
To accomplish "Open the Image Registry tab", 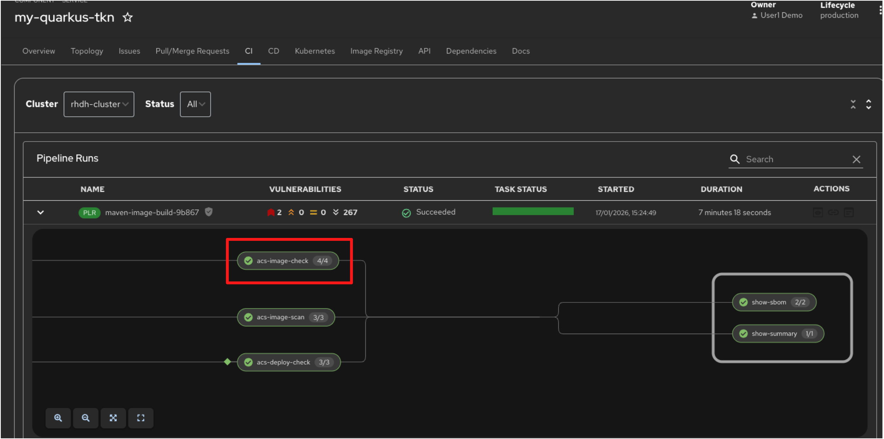I will pos(376,51).
